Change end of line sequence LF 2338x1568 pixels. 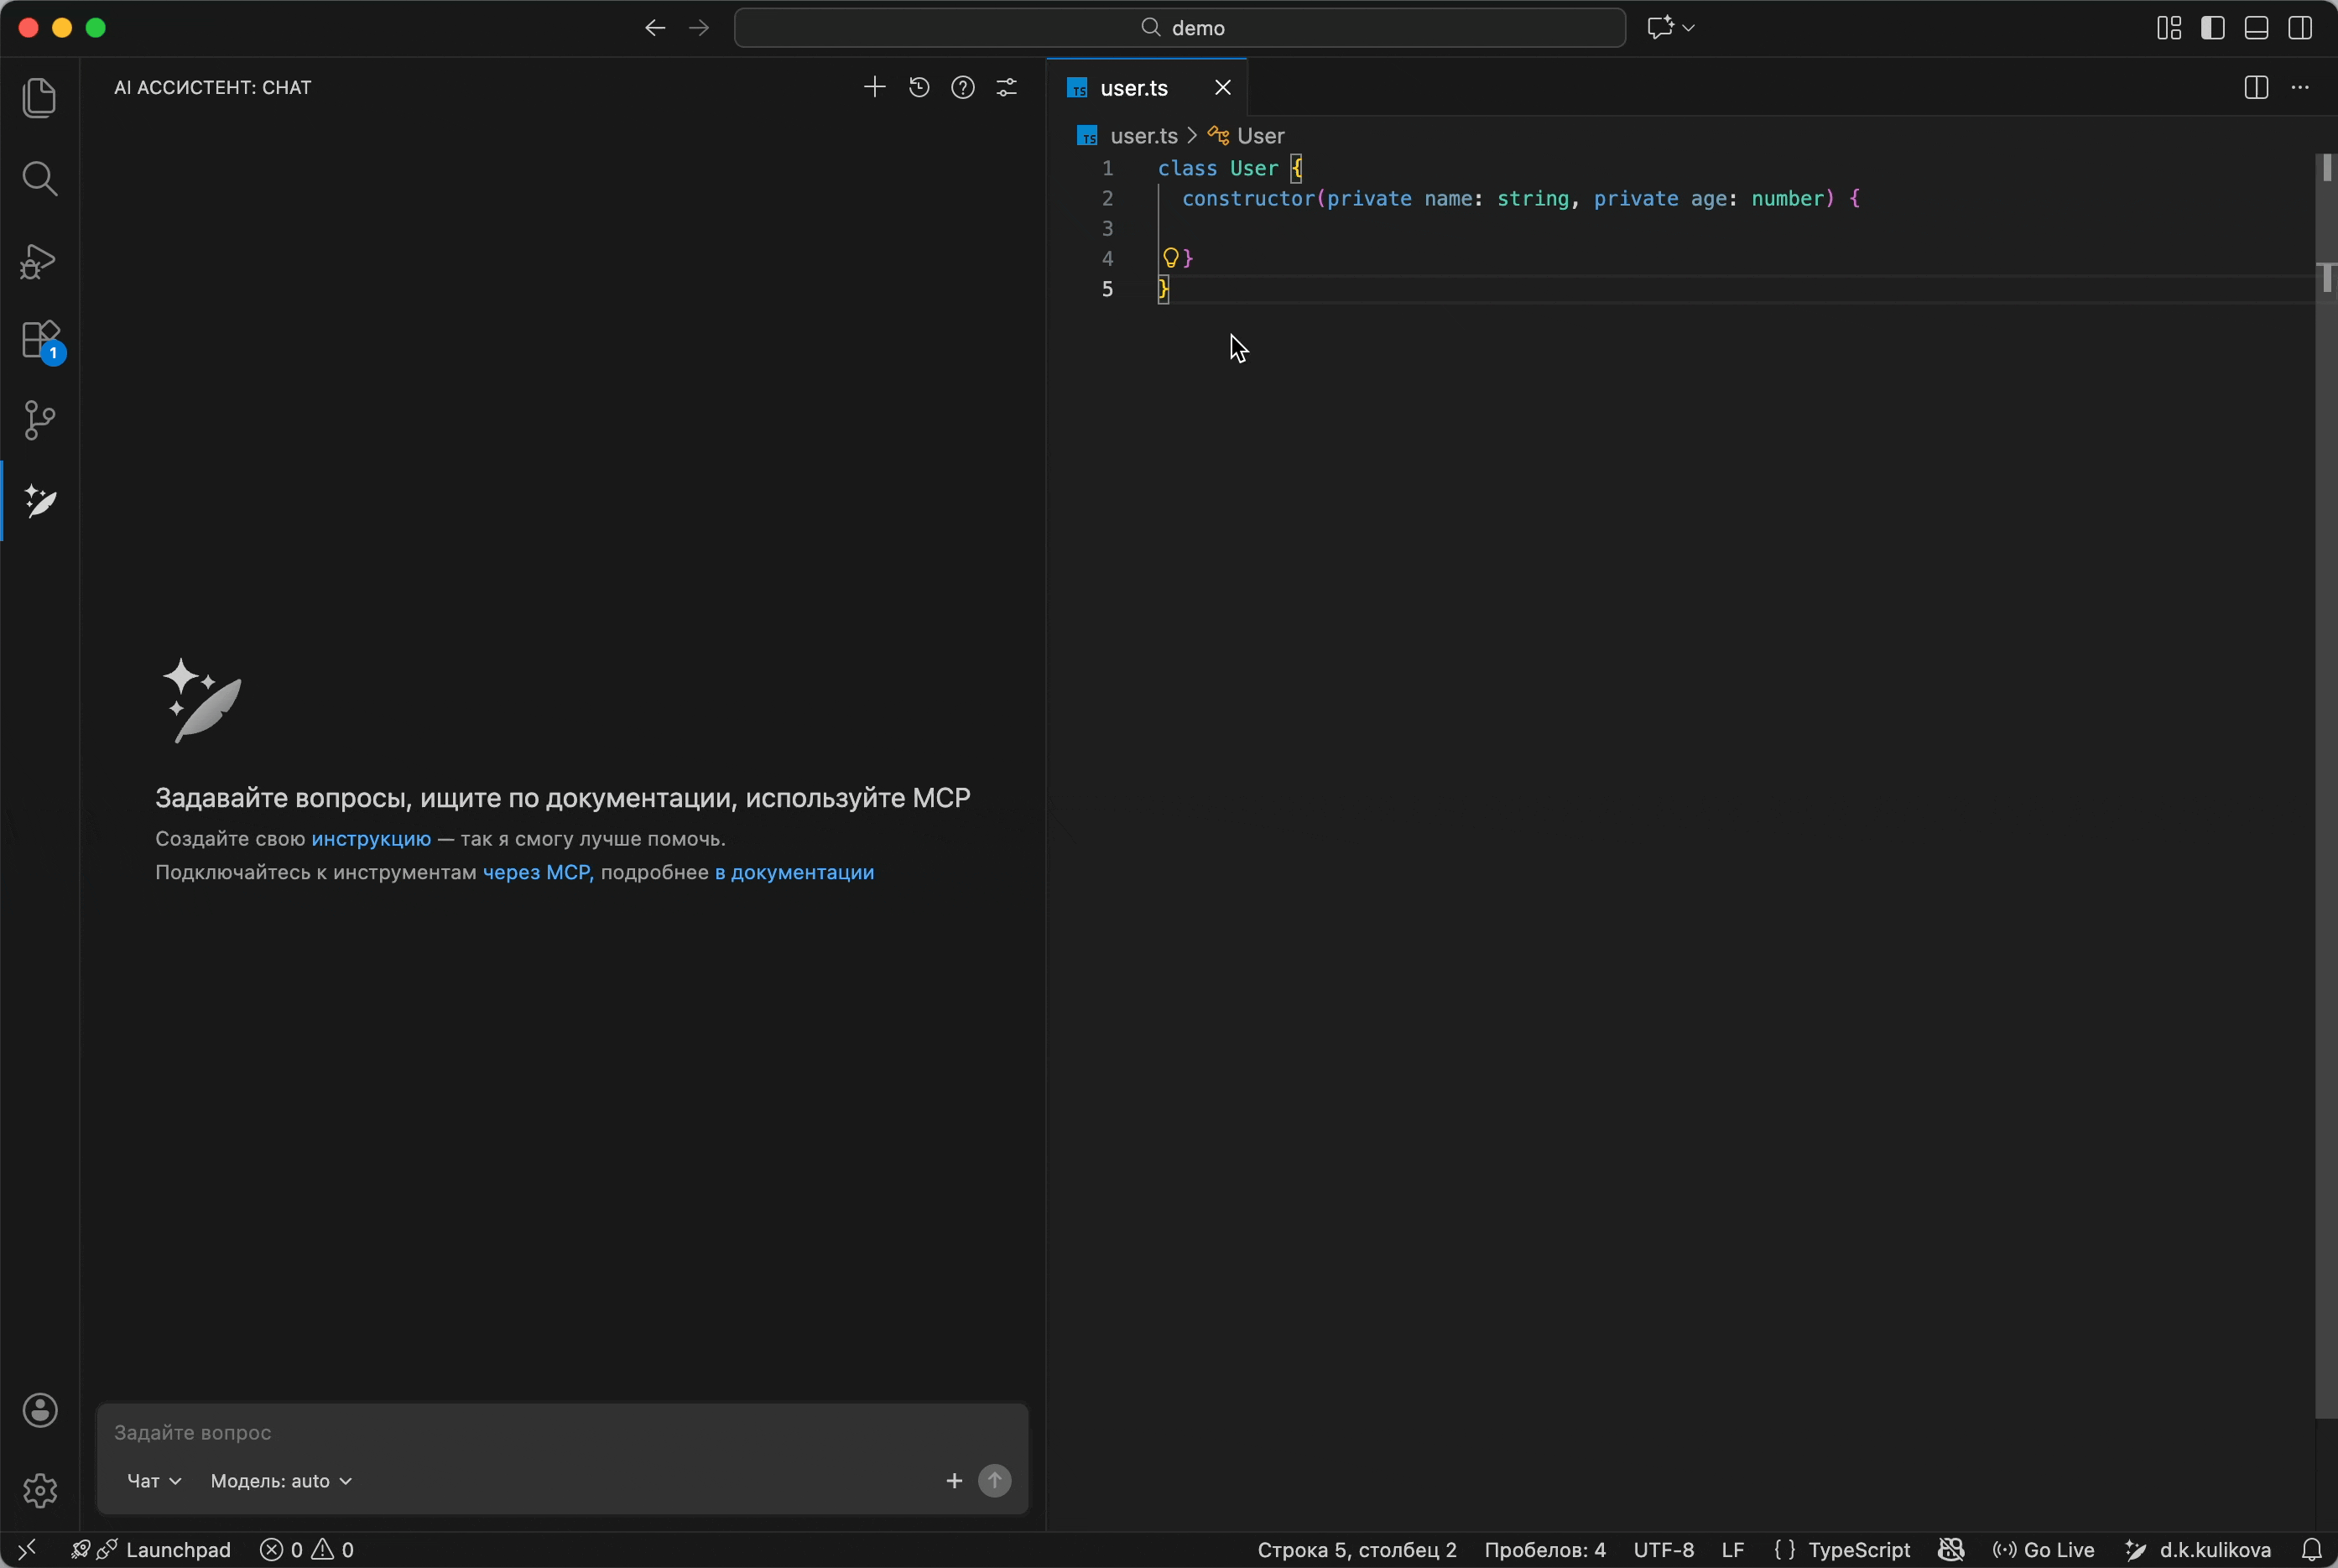pos(1733,1550)
